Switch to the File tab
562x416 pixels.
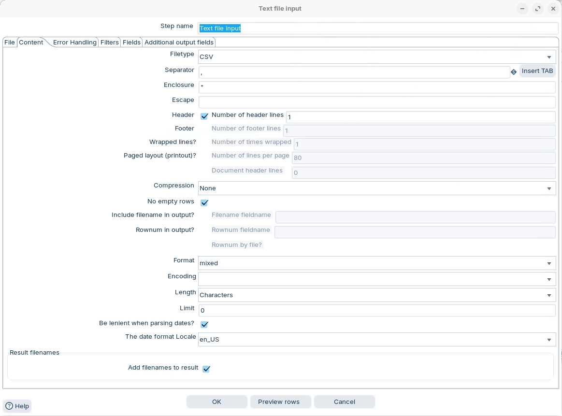click(x=10, y=43)
